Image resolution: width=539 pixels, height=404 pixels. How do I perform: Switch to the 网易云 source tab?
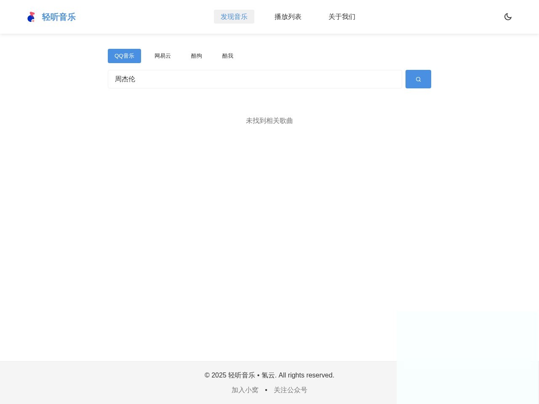pyautogui.click(x=163, y=56)
